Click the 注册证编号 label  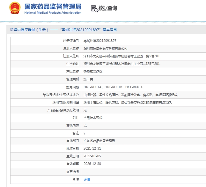coord(71,41)
